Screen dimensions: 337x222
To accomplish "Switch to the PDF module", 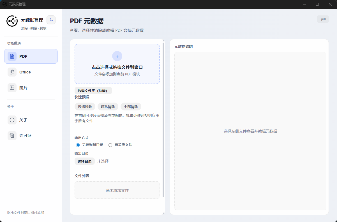I will click(31, 56).
